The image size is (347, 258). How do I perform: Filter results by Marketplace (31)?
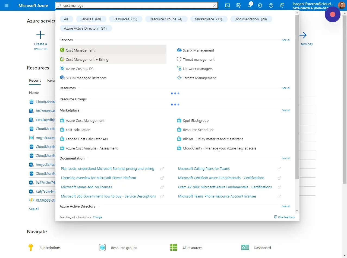pyautogui.click(x=208, y=19)
